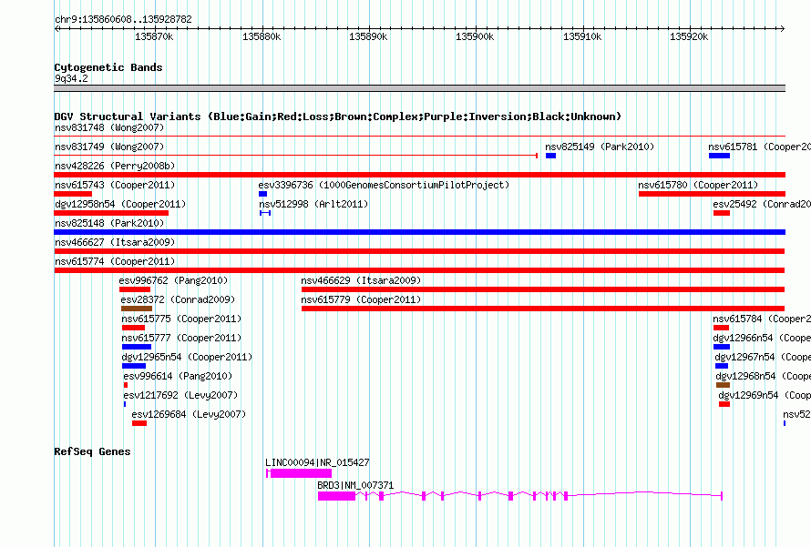Click the BRD3 gene large magenta exon
811x547 pixels.
pyautogui.click(x=337, y=496)
